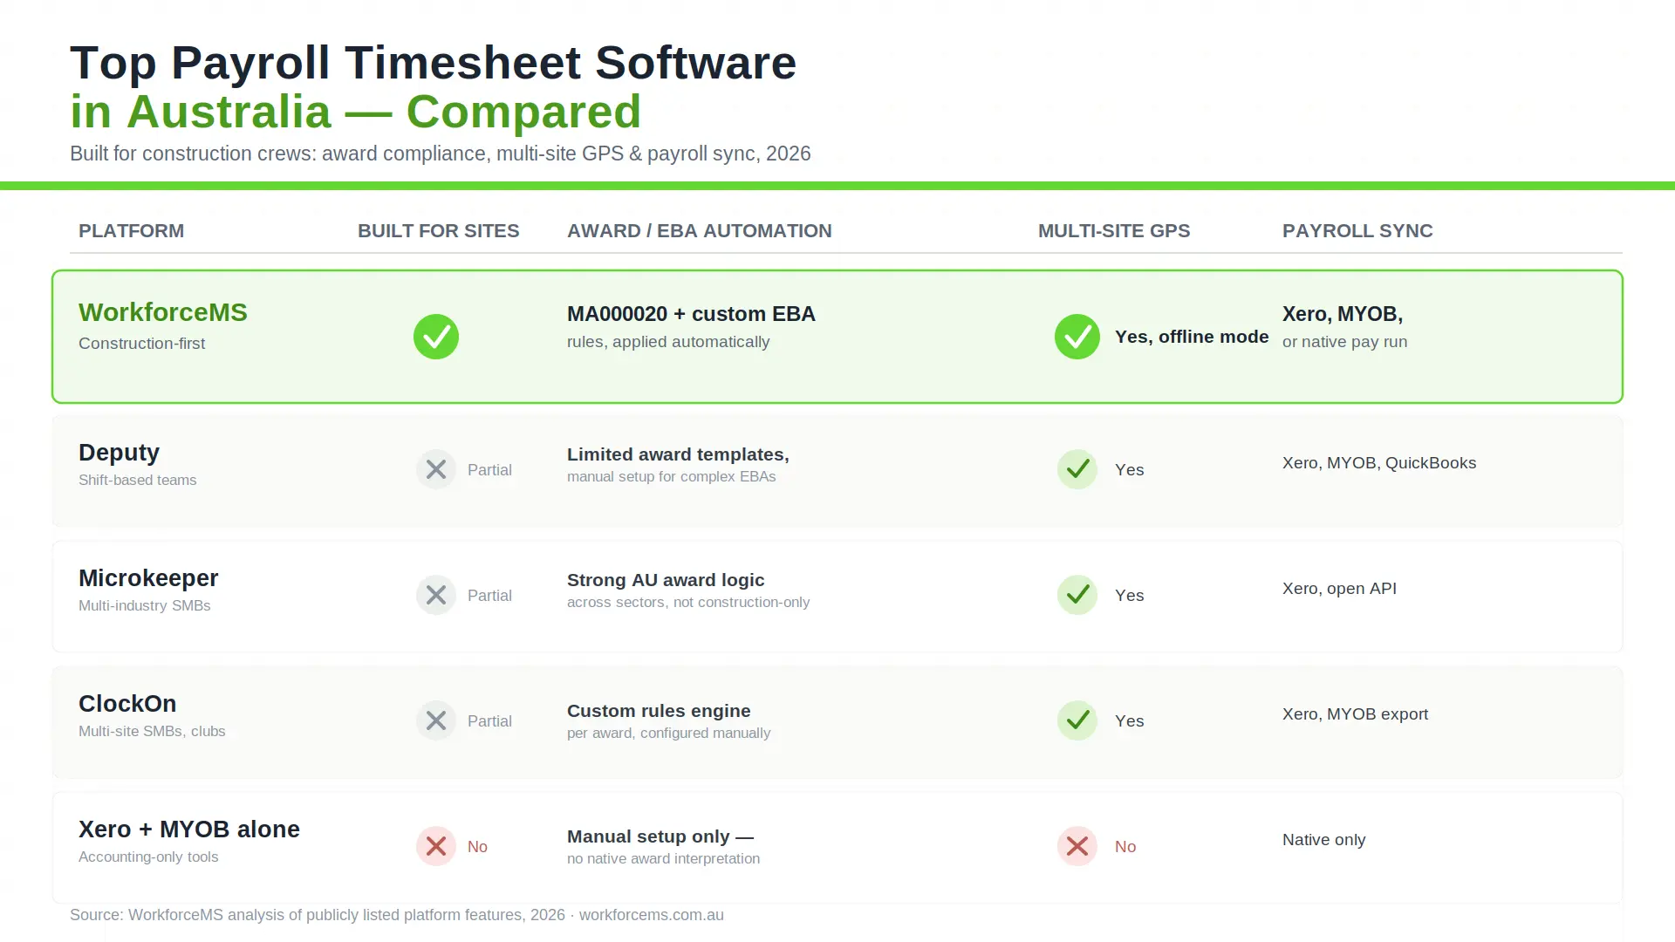Click 'per award, configured manually' text
Image resolution: width=1675 pixels, height=942 pixels.
(x=668, y=733)
